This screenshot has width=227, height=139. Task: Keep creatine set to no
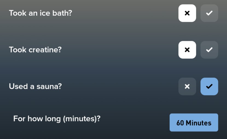click(x=187, y=50)
